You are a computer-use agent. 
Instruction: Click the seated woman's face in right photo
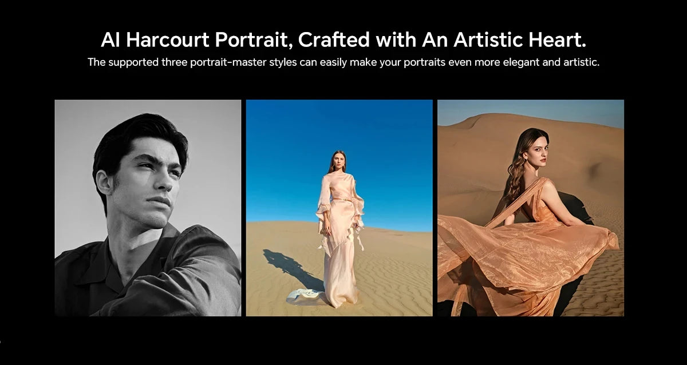[x=536, y=151]
